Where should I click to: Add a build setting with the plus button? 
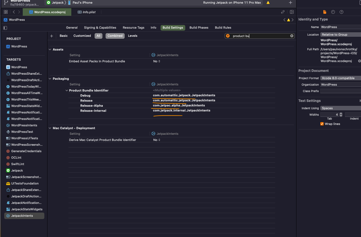click(x=51, y=36)
